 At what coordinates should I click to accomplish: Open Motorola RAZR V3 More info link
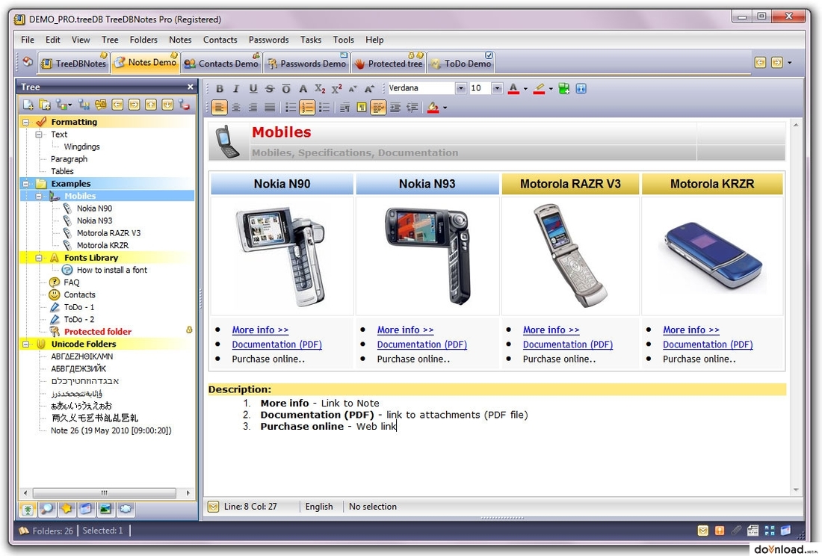click(551, 330)
